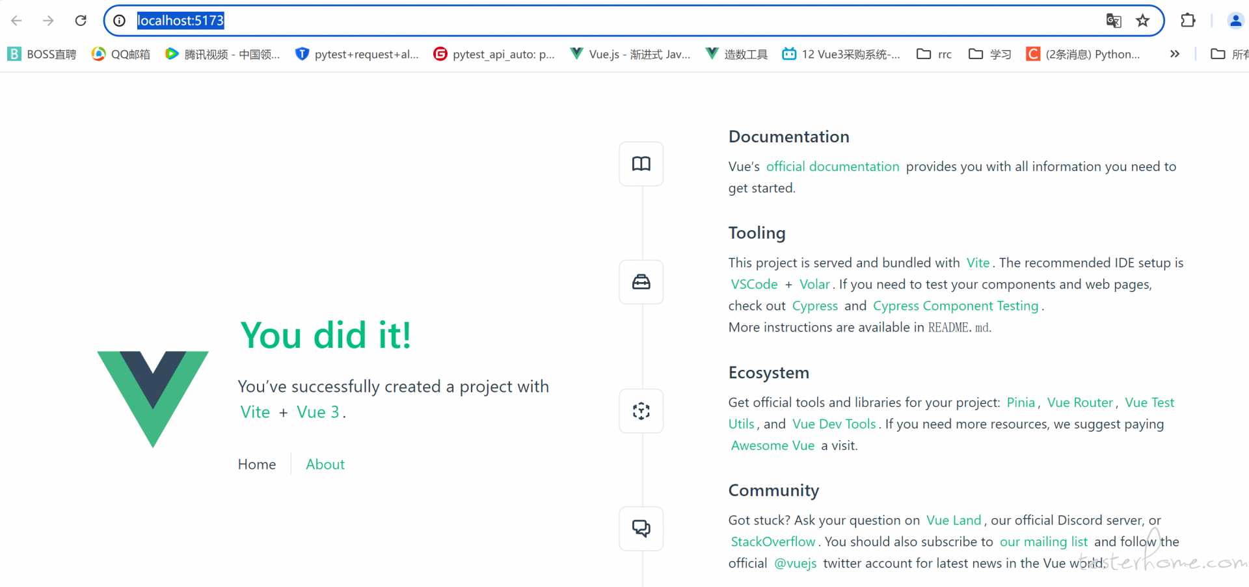
Task: Open Vite link in Tooling section
Action: pyautogui.click(x=978, y=263)
